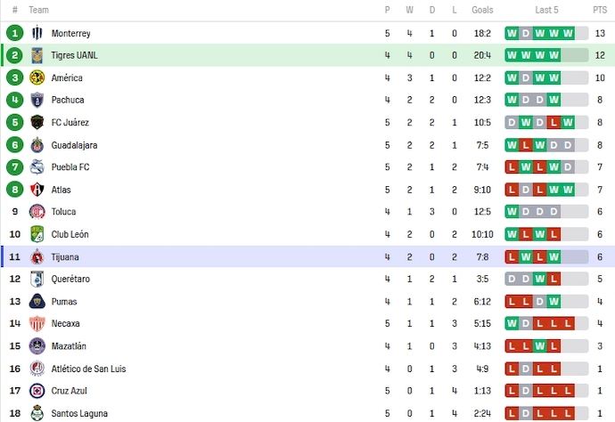Viewport: 615px width, 422px height.
Task: Click the Monterrey club crest icon
Action: point(37,33)
